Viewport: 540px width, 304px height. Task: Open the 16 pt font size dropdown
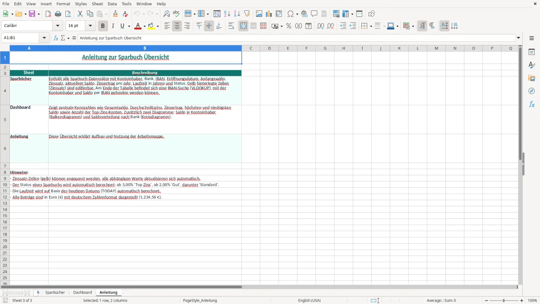[90, 26]
